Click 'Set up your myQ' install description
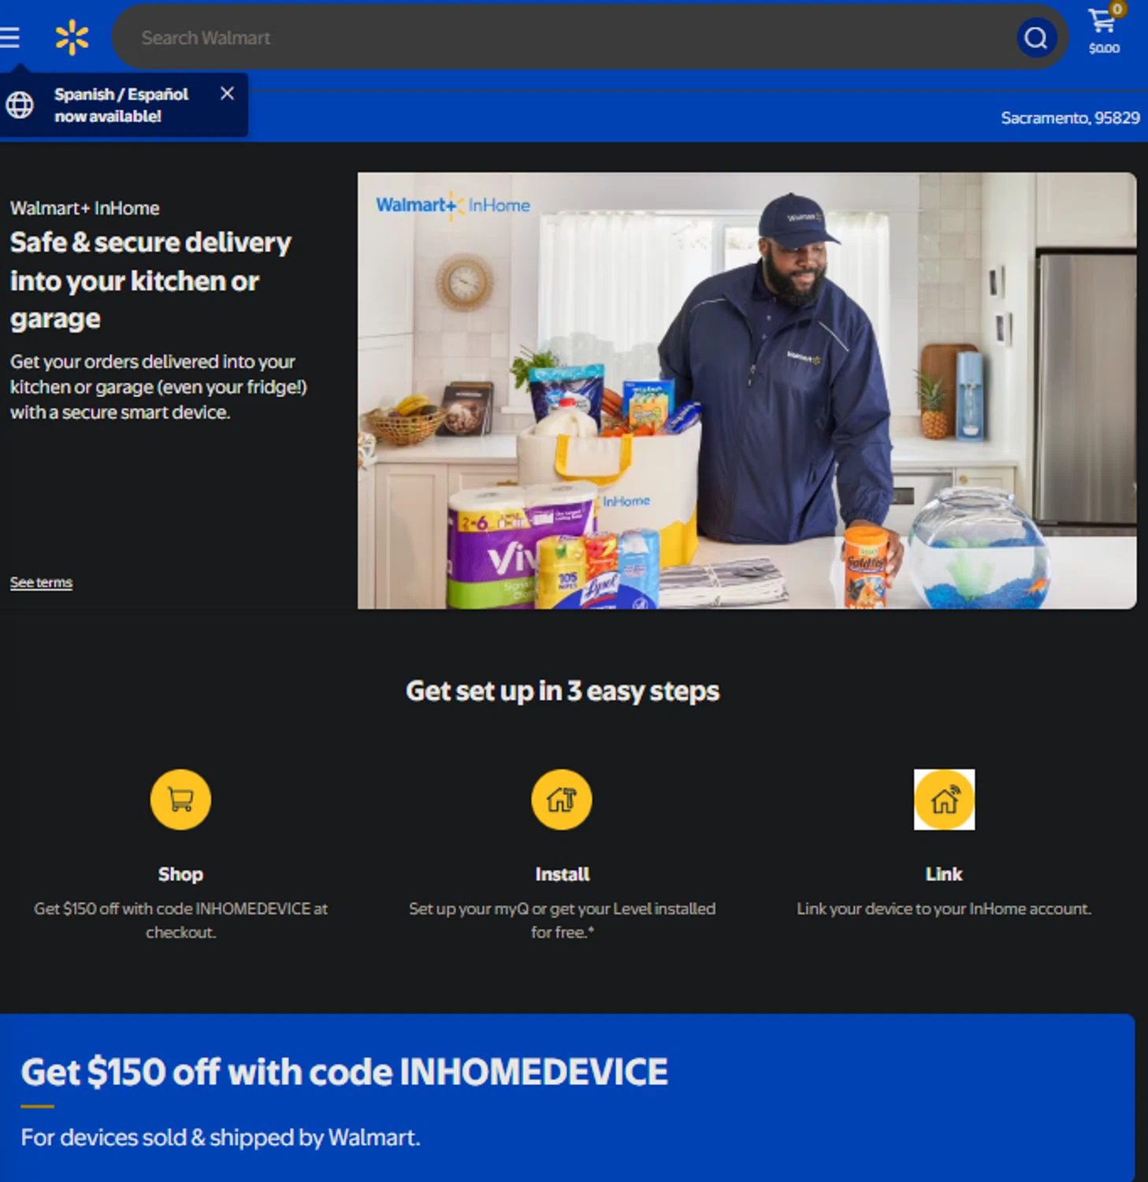Screen dimensions: 1148x1182 [x=562, y=920]
